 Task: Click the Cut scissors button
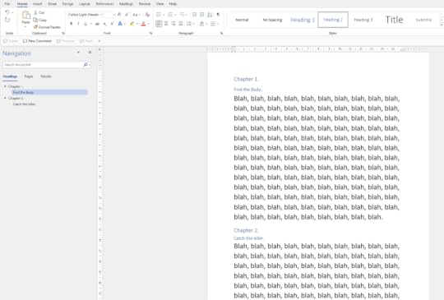(x=39, y=12)
